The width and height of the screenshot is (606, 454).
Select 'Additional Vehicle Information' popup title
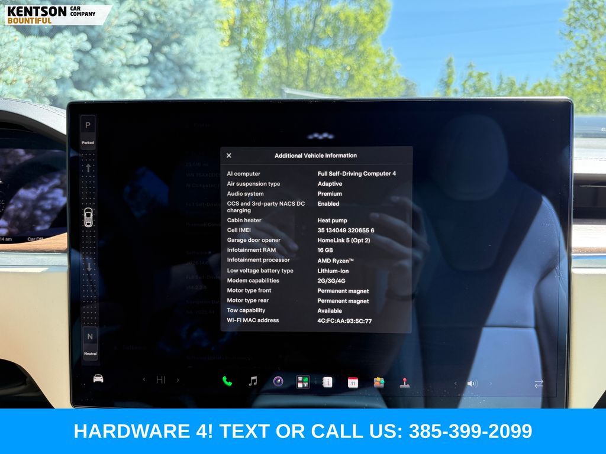click(316, 155)
